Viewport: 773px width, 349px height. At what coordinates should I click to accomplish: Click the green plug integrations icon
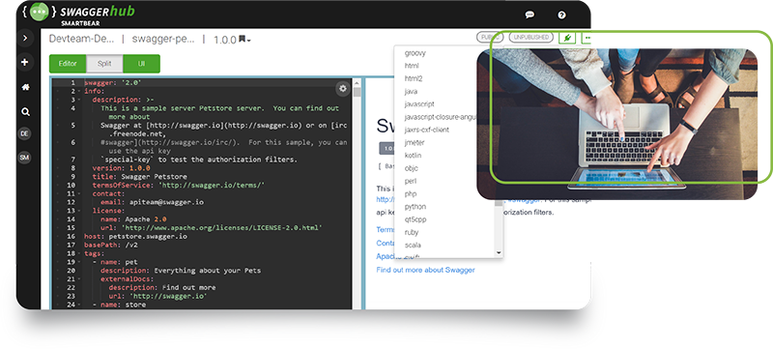(567, 38)
